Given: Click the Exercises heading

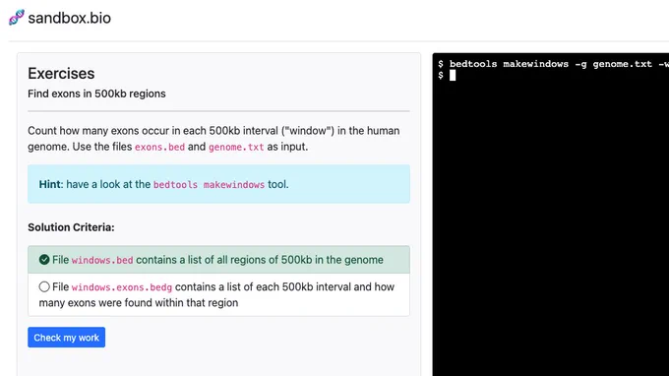Looking at the screenshot, I should click(x=61, y=74).
